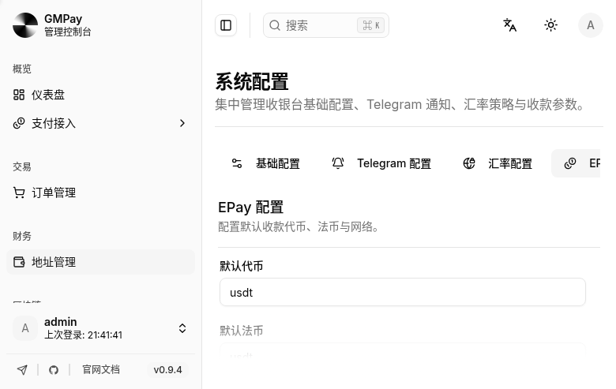The image size is (616, 389).
Task: Open the GitHub repository icon
Action: click(54, 370)
